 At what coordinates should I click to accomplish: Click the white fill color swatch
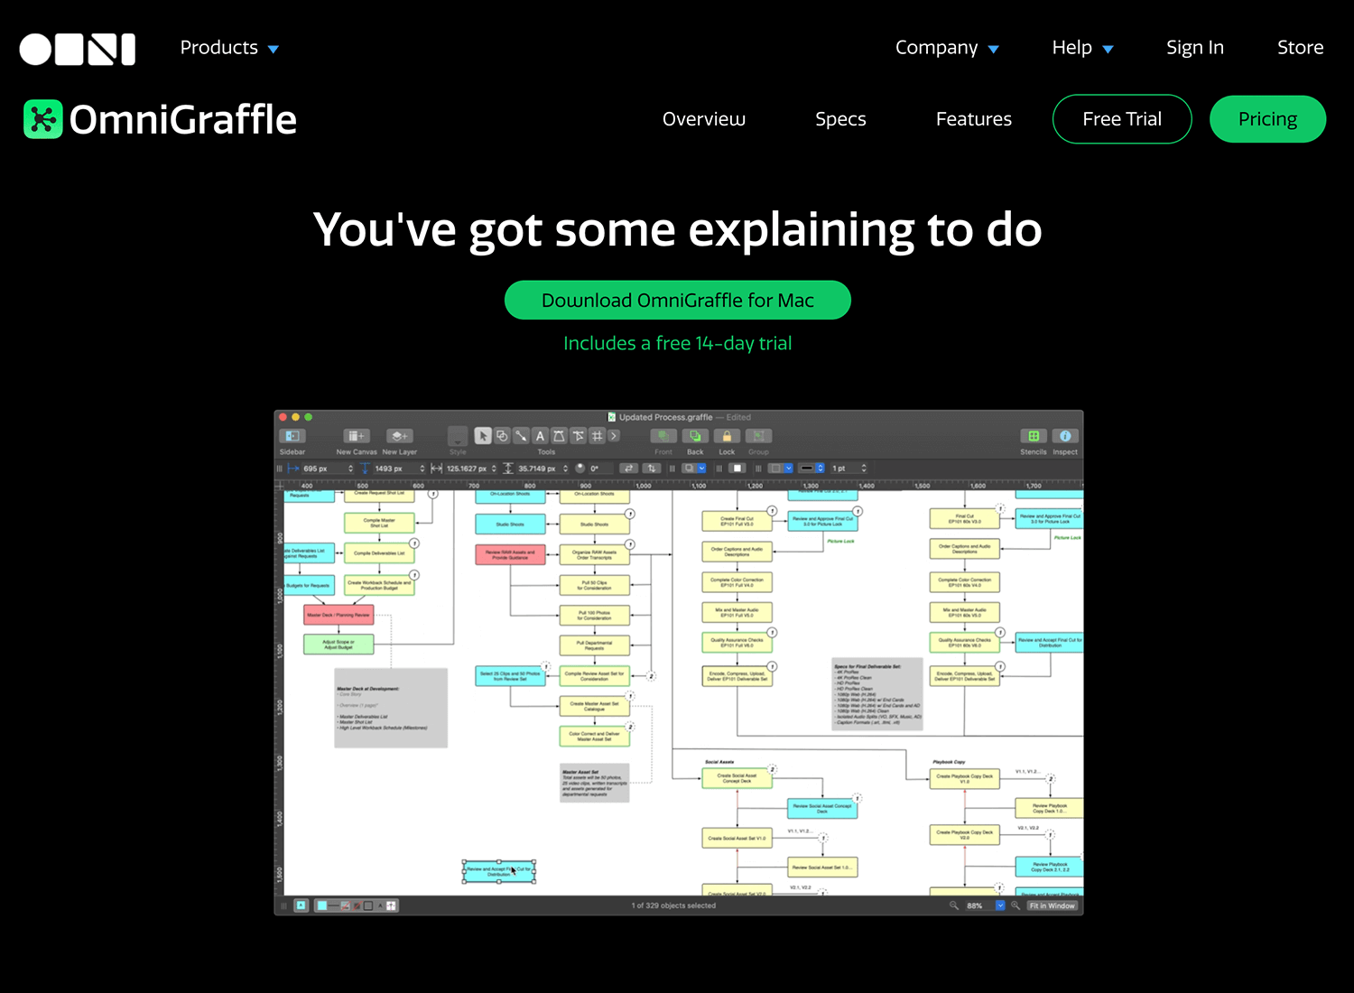(x=737, y=469)
